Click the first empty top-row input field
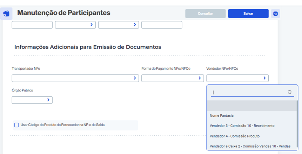302x154 pixels. coord(32,25)
